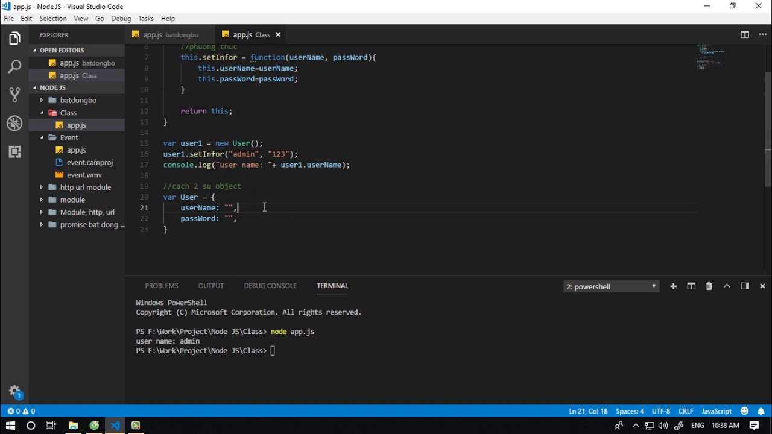Open the Search view in activity bar

[x=14, y=67]
